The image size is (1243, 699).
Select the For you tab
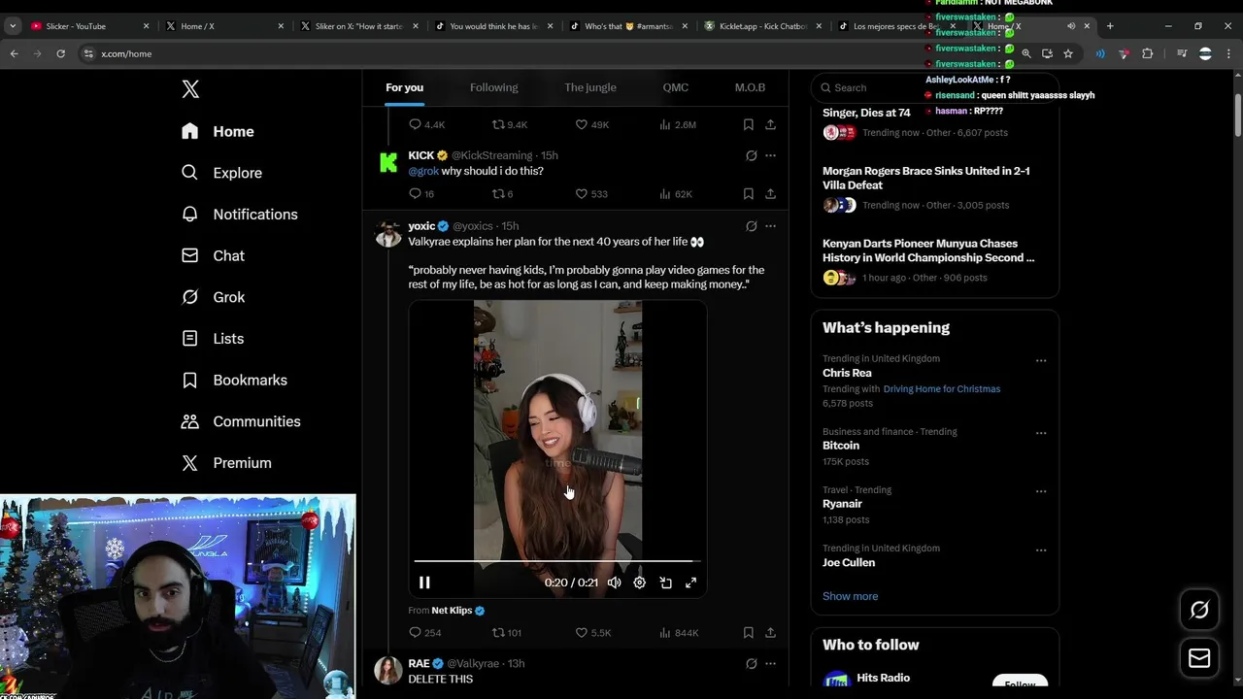point(404,87)
